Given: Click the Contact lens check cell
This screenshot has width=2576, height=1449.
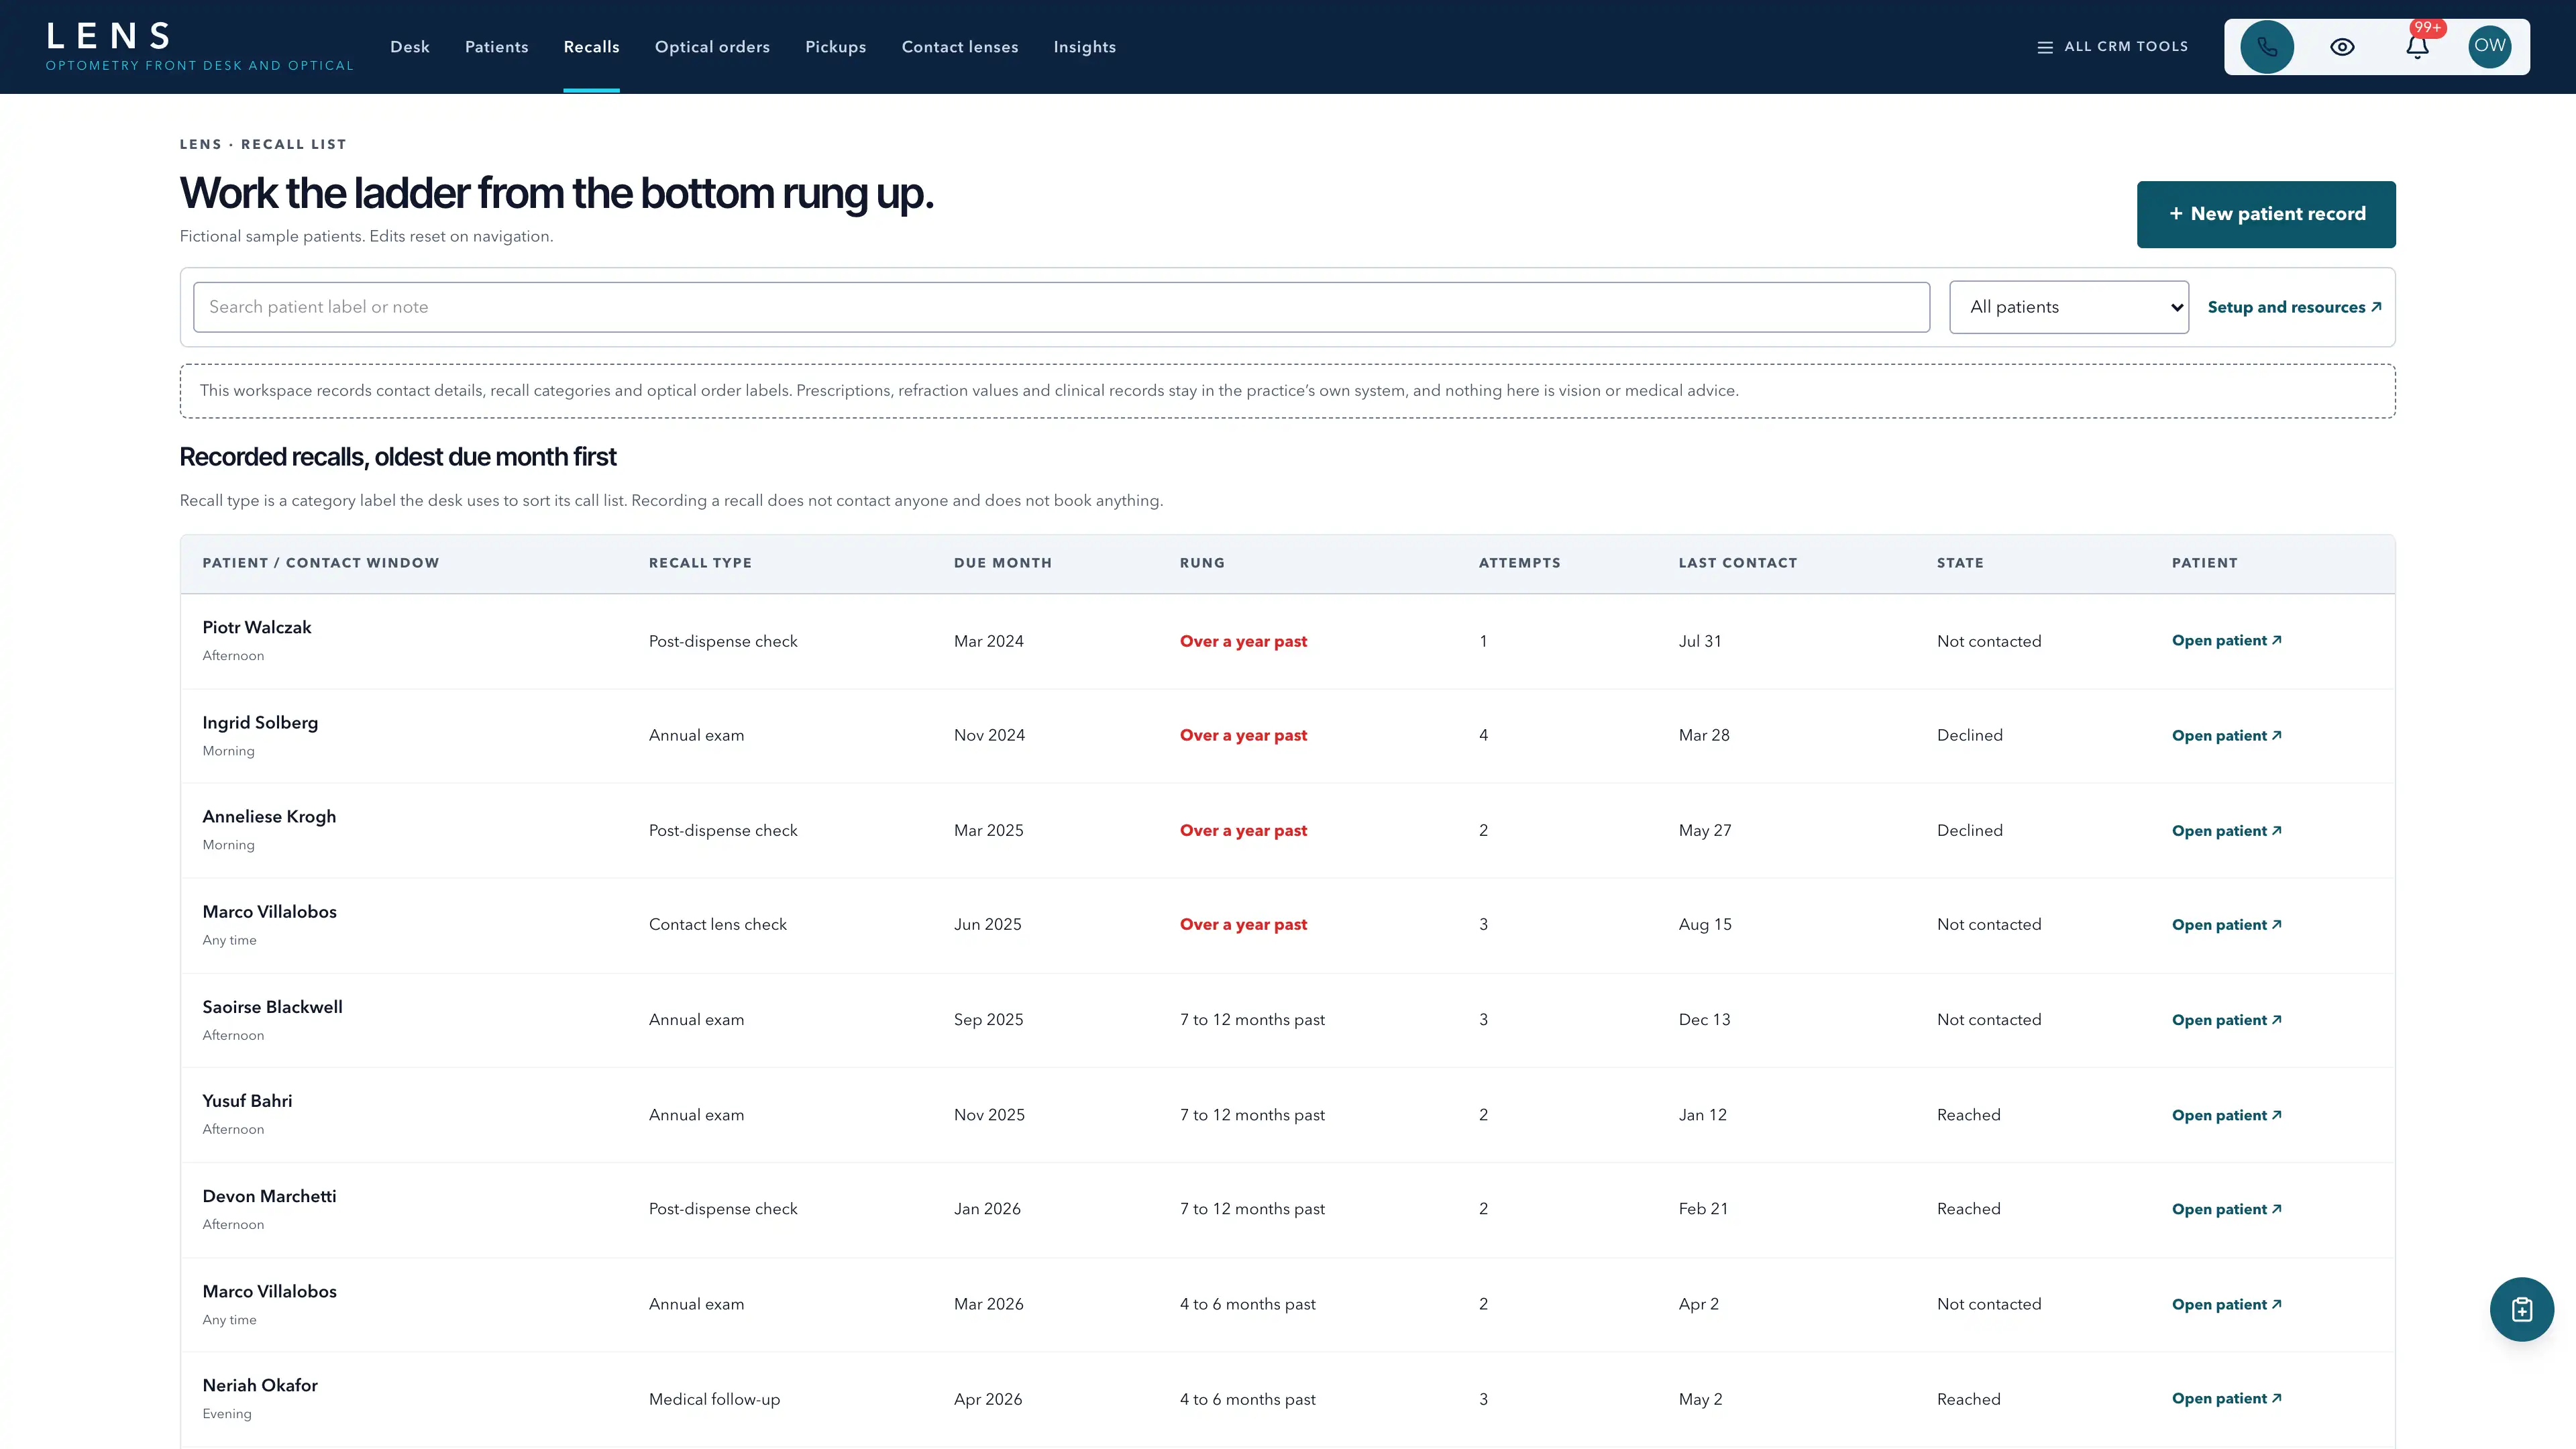Looking at the screenshot, I should point(717,924).
